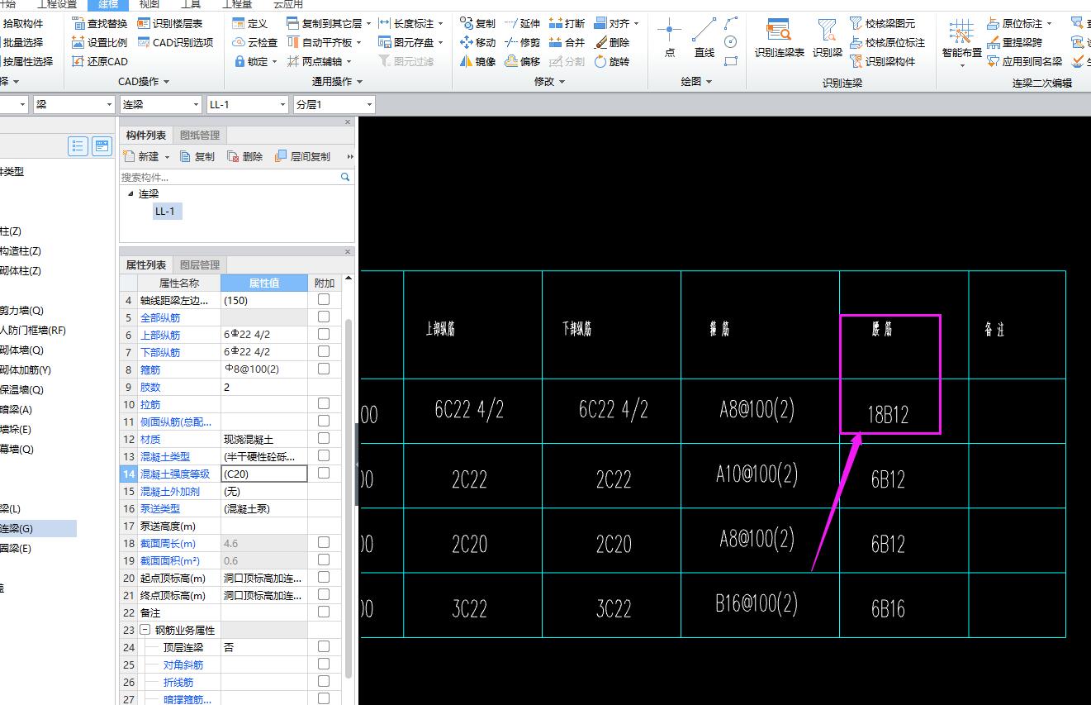Check 附加 box for 材质 row
This screenshot has height=705, width=1091.
pos(324,438)
